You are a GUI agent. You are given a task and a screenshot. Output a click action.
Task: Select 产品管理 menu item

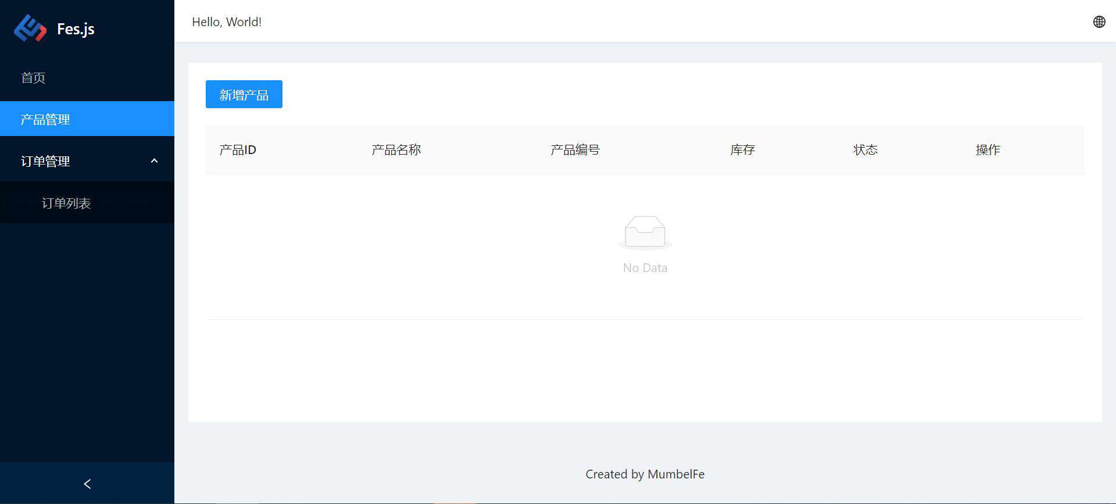coord(87,119)
